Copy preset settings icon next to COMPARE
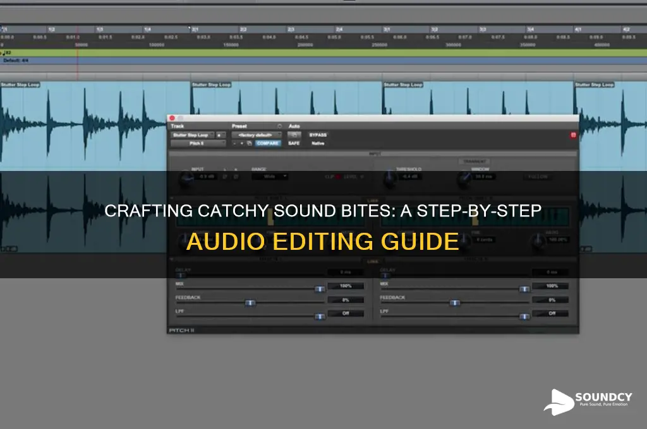Image resolution: width=647 pixels, height=429 pixels. pyautogui.click(x=249, y=143)
